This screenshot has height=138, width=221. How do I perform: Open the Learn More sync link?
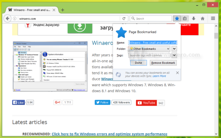[x=159, y=76]
